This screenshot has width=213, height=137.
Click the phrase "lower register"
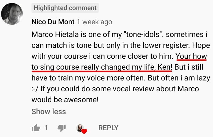tap(152, 45)
